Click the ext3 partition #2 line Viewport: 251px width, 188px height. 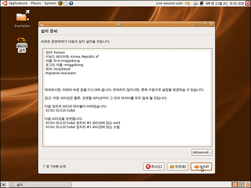pos(83,123)
